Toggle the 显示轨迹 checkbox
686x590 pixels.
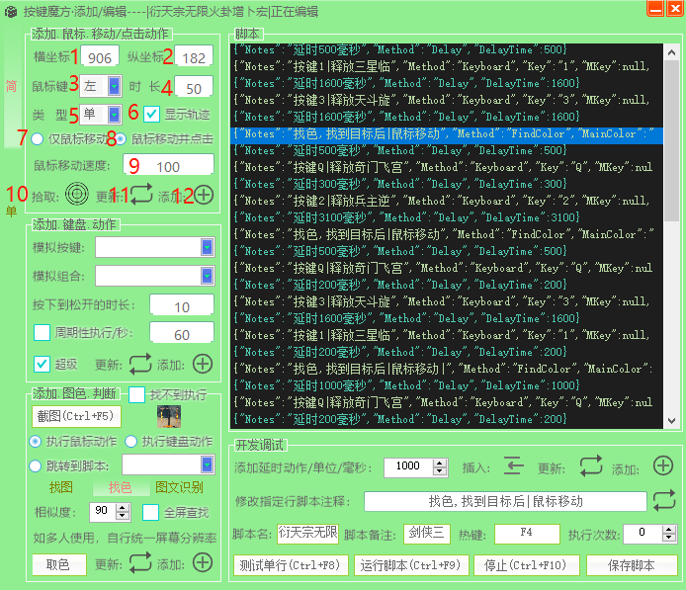coord(151,115)
